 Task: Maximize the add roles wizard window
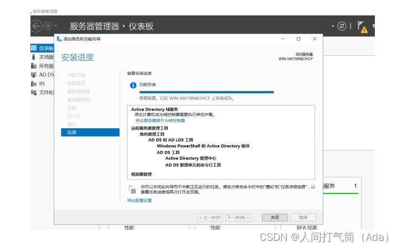(x=298, y=39)
